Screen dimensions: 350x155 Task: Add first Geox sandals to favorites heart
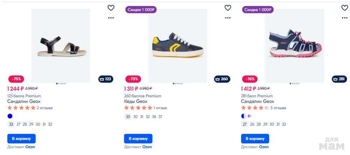click(x=111, y=8)
